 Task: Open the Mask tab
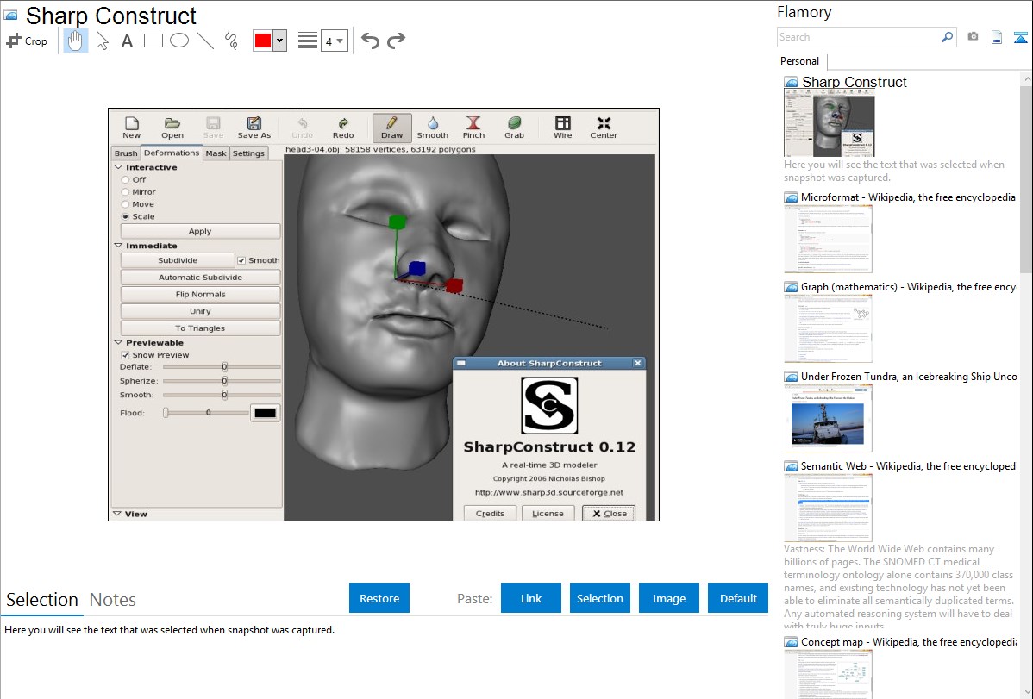[x=216, y=153]
